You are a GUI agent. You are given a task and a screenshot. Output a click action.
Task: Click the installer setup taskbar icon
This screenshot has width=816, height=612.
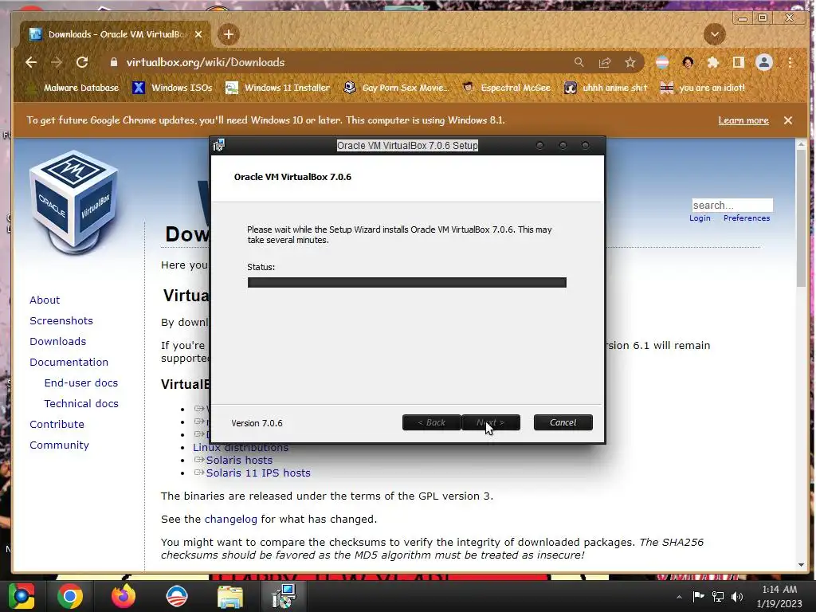[284, 596]
